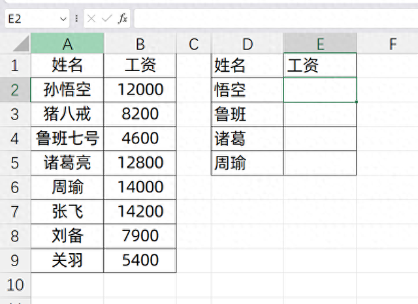Viewport: 418px width, 304px height.
Task: Select the cell with 5400
Action: coord(140,260)
